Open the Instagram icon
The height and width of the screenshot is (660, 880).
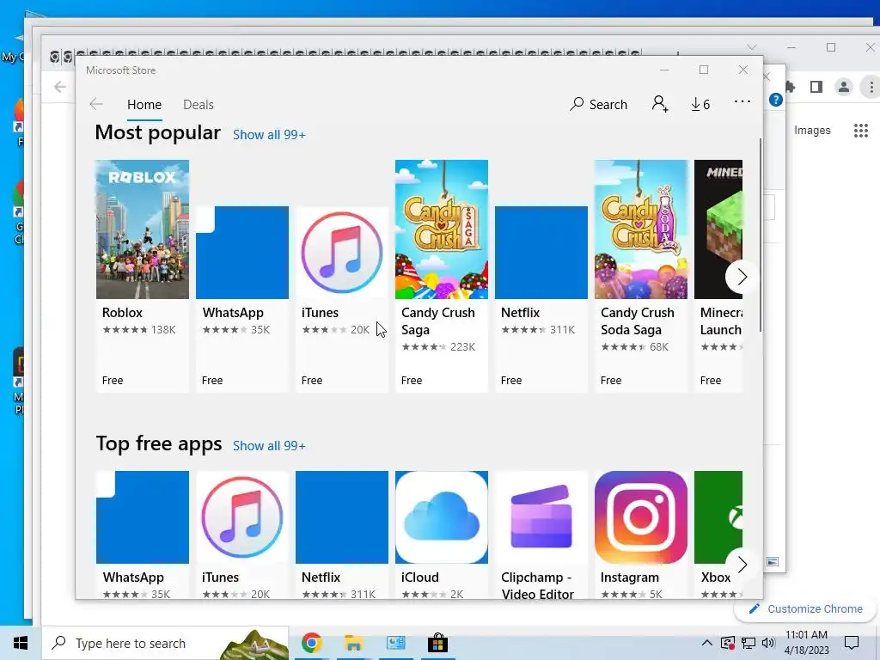[x=641, y=516]
